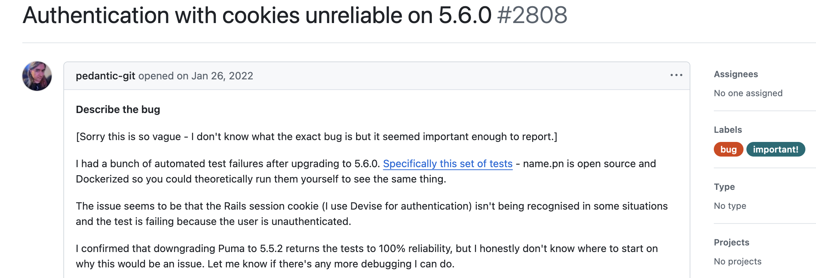
Task: Click pedantic-git's avatar image
Action: [37, 76]
